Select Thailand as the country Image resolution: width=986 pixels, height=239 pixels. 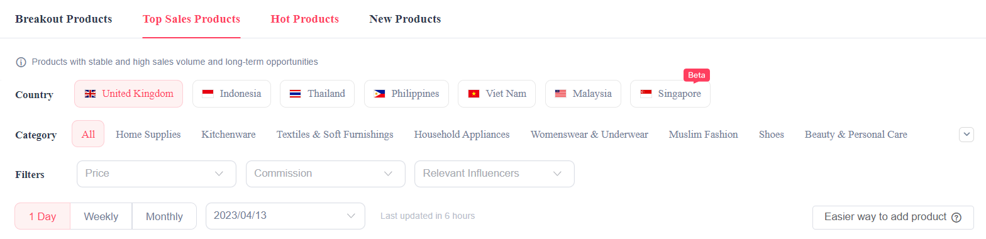point(317,94)
